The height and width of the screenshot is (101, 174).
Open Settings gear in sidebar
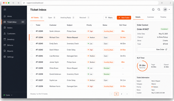5,57
